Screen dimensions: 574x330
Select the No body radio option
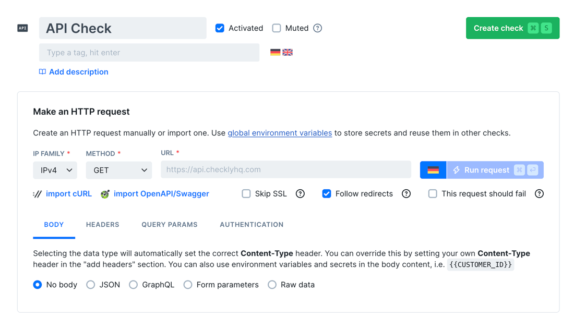[x=38, y=285]
